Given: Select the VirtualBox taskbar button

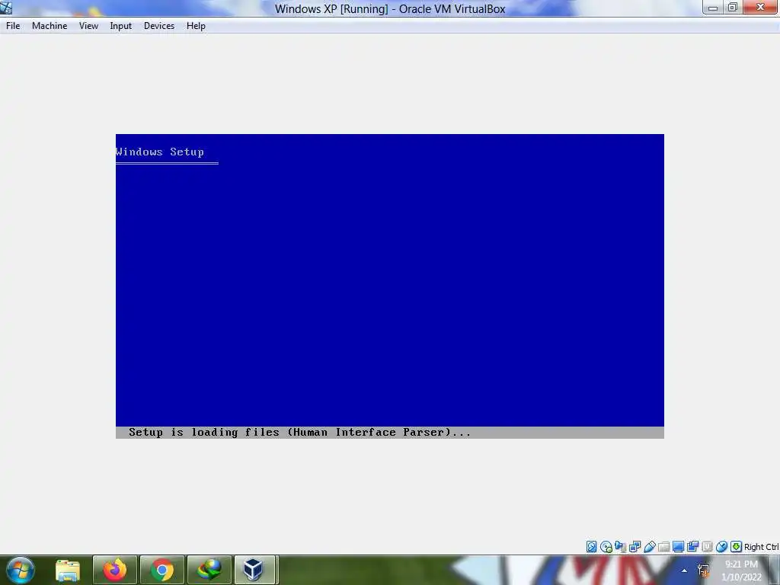Looking at the screenshot, I should [x=254, y=570].
